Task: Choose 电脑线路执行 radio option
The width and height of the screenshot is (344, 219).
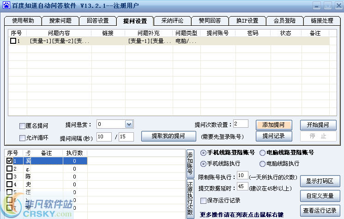Action: (262, 164)
